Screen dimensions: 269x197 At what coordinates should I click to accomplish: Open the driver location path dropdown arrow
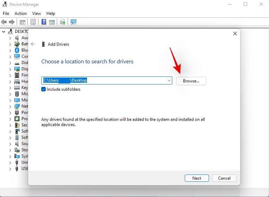169,81
